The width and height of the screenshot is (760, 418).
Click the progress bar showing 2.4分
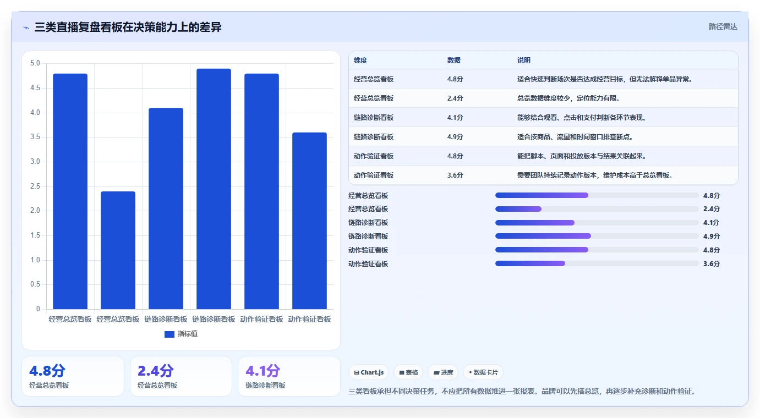597,209
